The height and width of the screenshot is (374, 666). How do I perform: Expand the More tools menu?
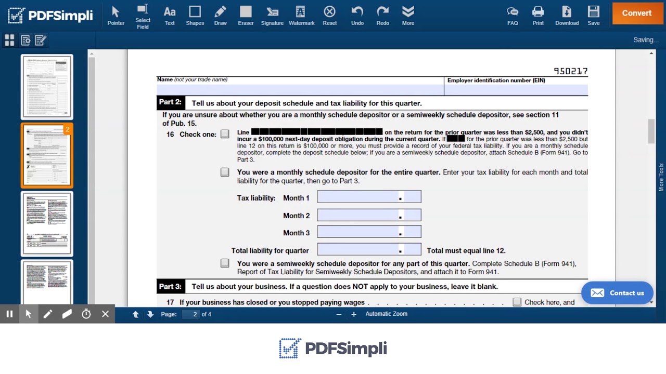(x=408, y=16)
